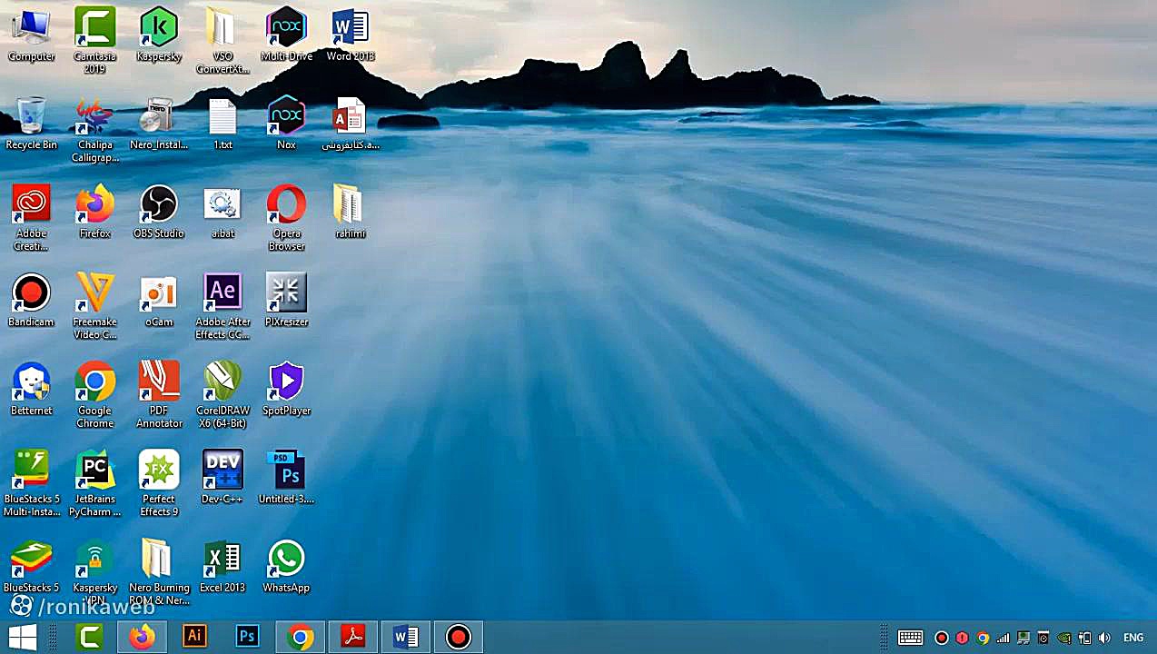
Task: Open Nero Burning ROM folder
Action: click(x=159, y=572)
